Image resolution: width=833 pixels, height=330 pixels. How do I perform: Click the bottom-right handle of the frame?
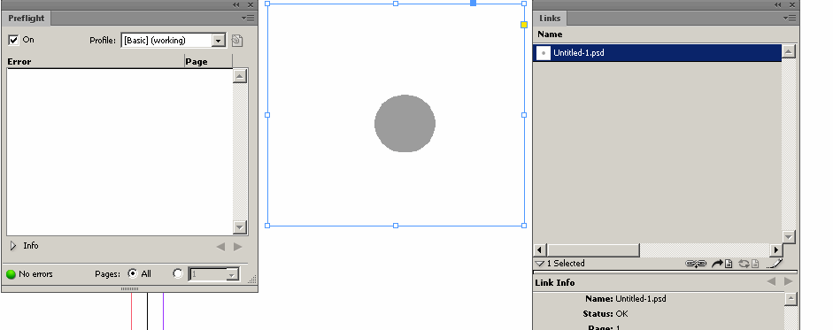[524, 226]
